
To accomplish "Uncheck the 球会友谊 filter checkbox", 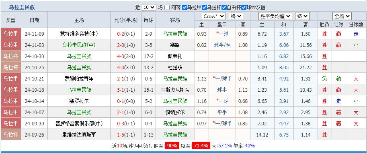I will 244,8.
